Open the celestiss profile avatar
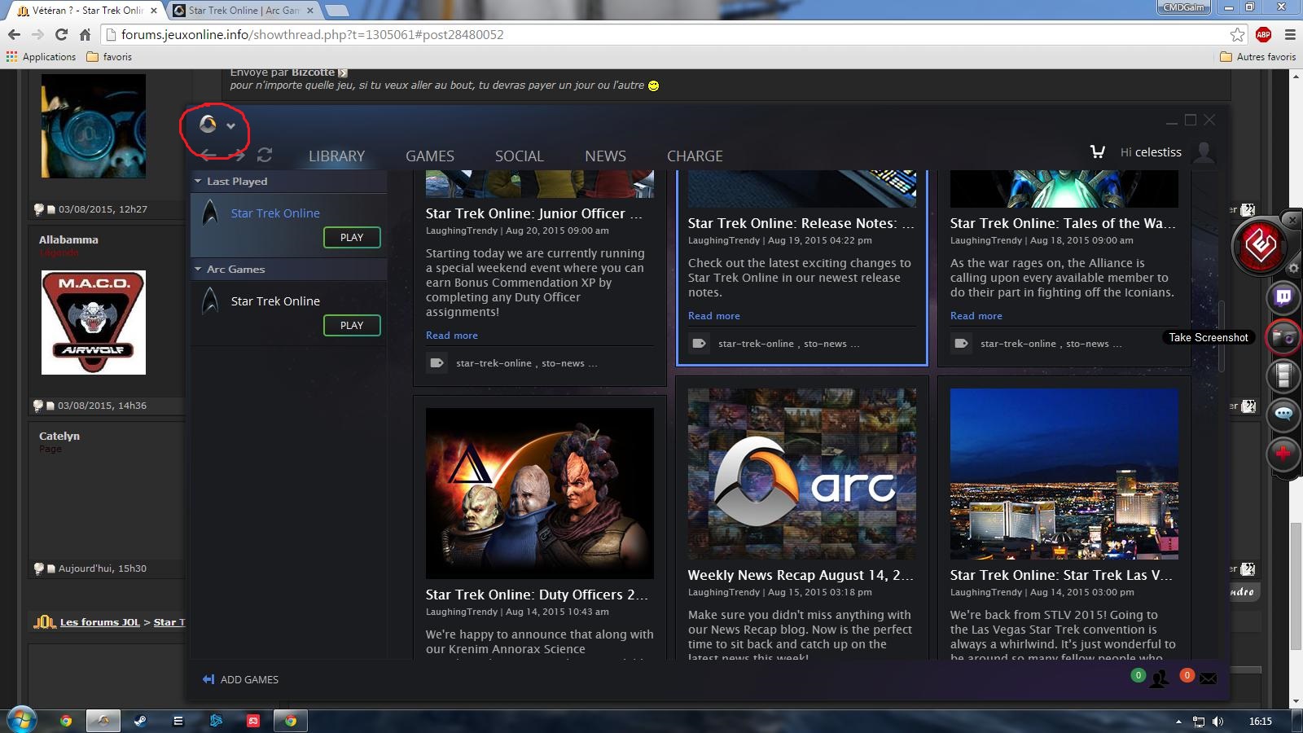 tap(1204, 151)
